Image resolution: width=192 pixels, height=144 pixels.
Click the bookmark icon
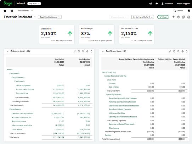point(189,11)
